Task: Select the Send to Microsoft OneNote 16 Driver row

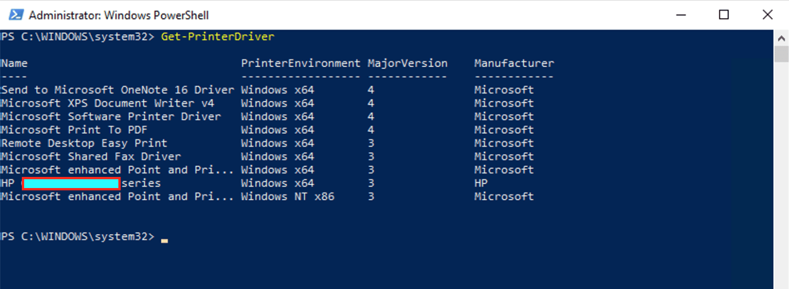Action: point(117,90)
